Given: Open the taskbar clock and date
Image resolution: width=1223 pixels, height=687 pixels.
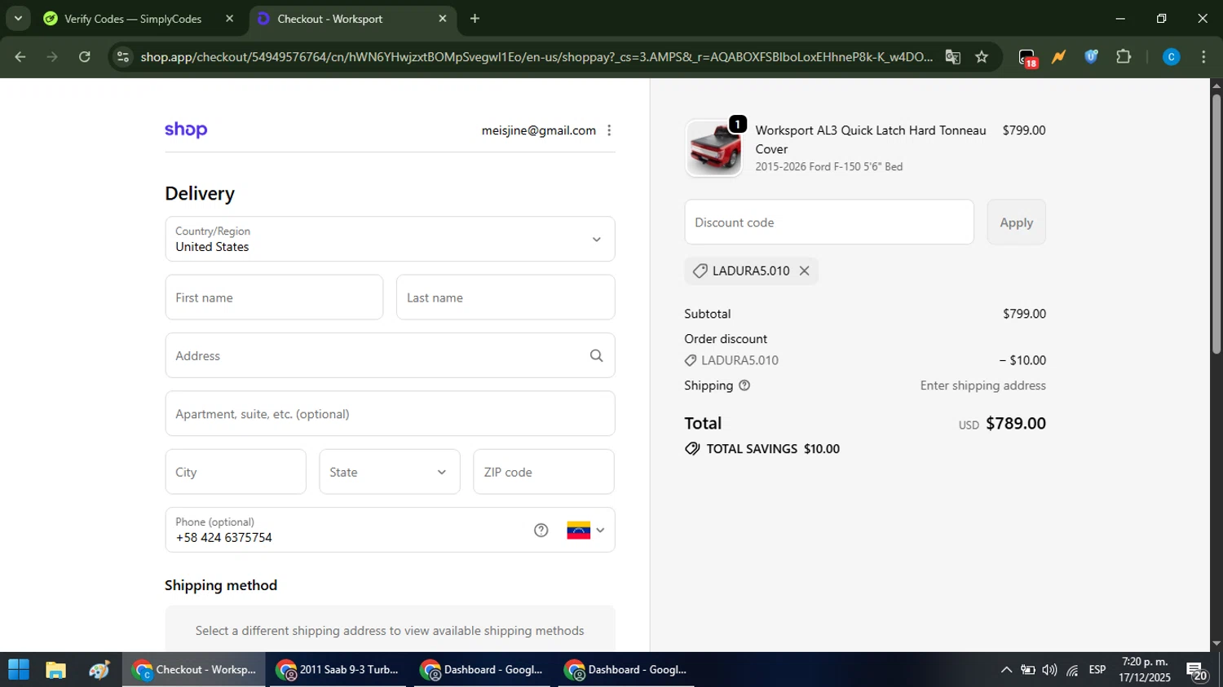Looking at the screenshot, I should pyautogui.click(x=1145, y=670).
